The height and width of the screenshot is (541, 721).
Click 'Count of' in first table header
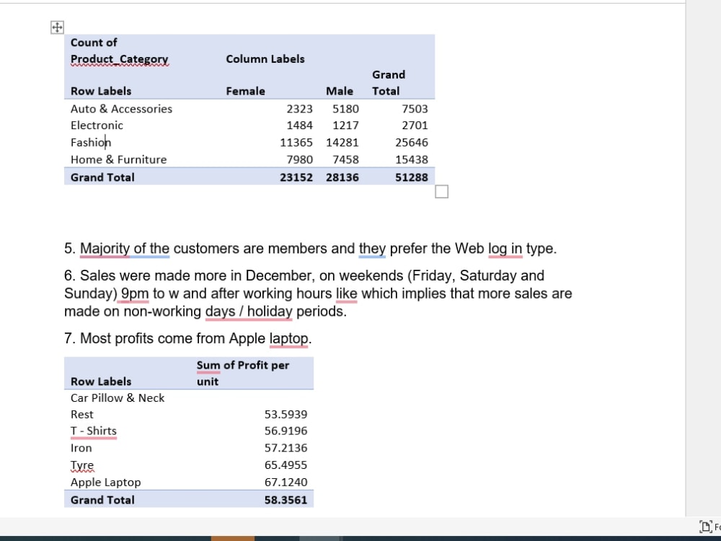(93, 43)
